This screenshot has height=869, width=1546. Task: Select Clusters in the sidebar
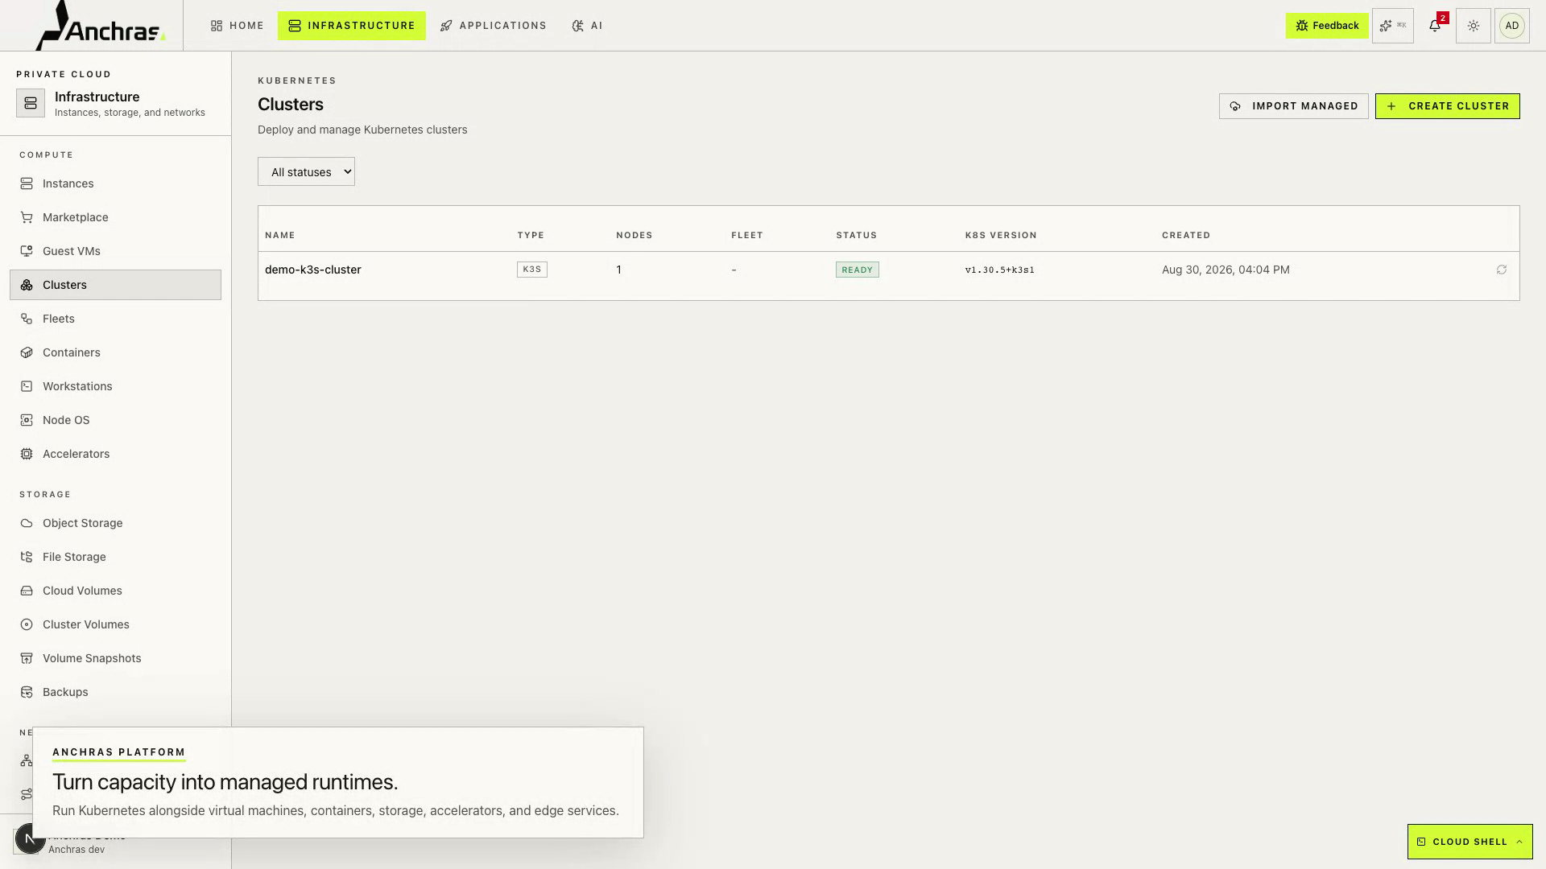pyautogui.click(x=115, y=285)
